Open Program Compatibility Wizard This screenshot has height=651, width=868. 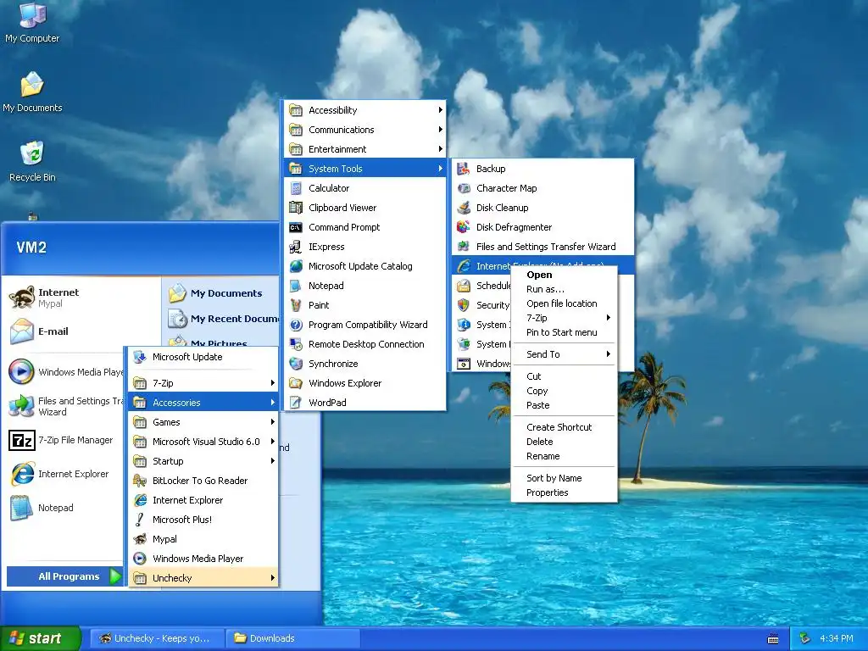click(364, 325)
